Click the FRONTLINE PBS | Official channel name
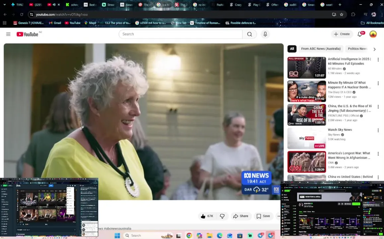Viewport: 384px width, 239px height. pyautogui.click(x=343, y=116)
